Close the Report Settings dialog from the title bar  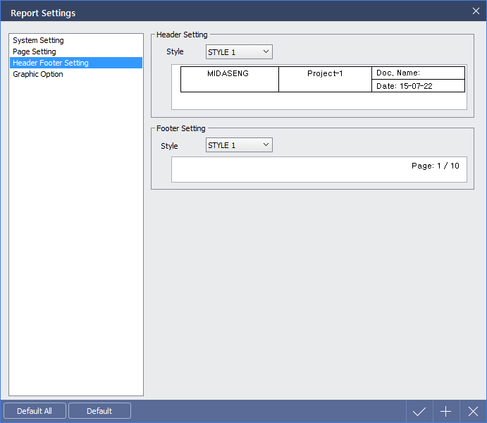click(x=476, y=11)
